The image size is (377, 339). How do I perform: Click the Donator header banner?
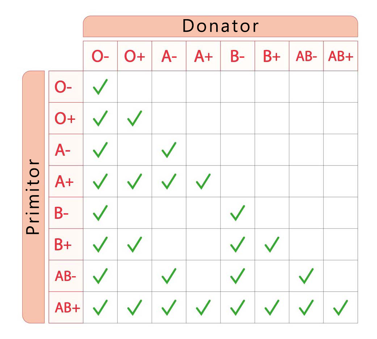[x=220, y=26]
